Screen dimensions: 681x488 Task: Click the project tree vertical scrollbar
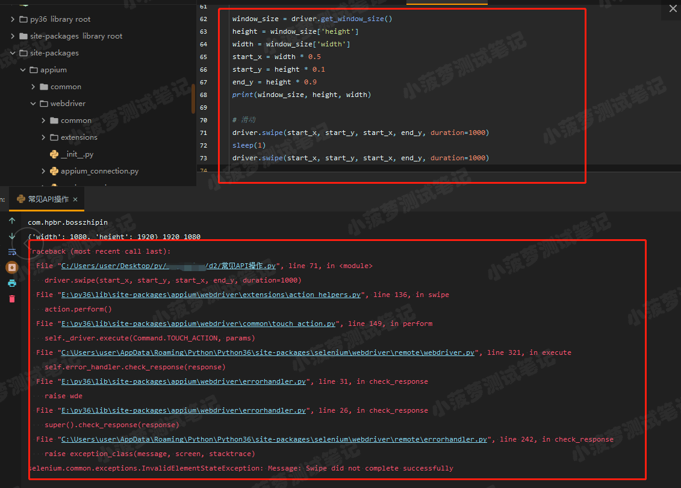click(193, 98)
